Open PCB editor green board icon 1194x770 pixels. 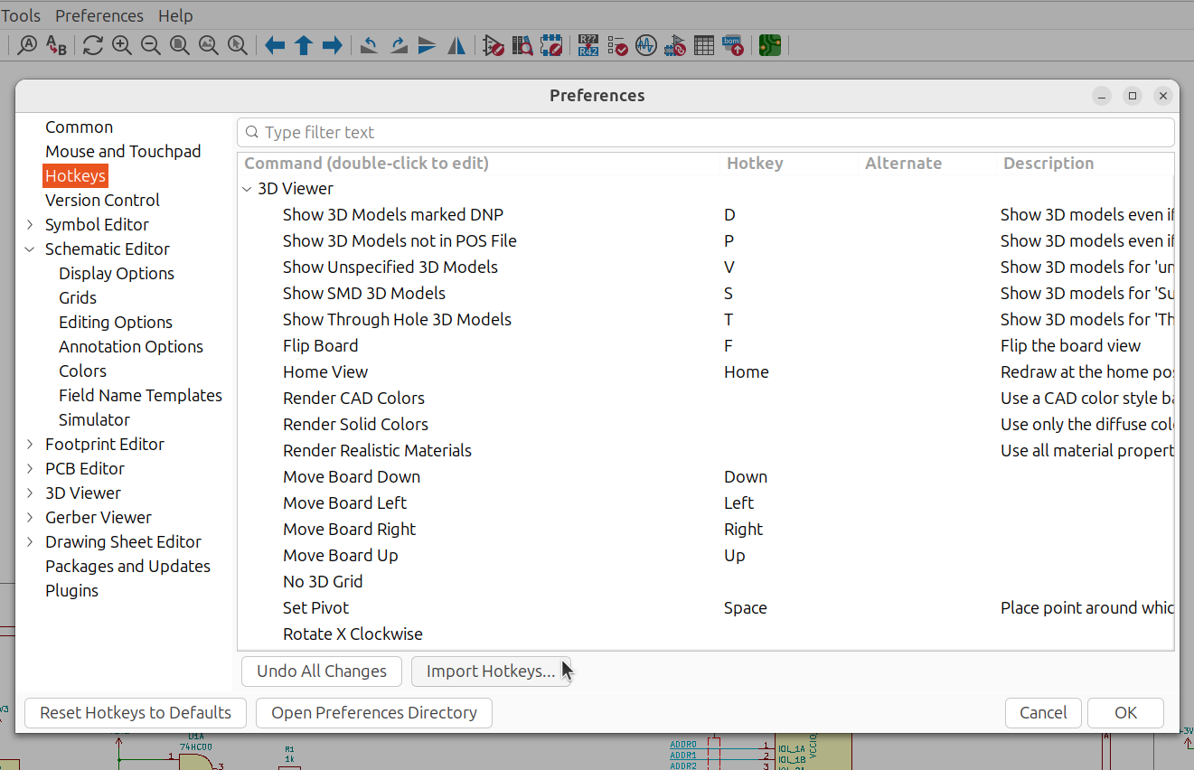(769, 45)
